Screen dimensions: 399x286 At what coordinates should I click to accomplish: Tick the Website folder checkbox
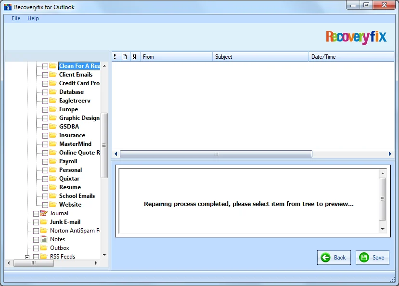(45, 205)
